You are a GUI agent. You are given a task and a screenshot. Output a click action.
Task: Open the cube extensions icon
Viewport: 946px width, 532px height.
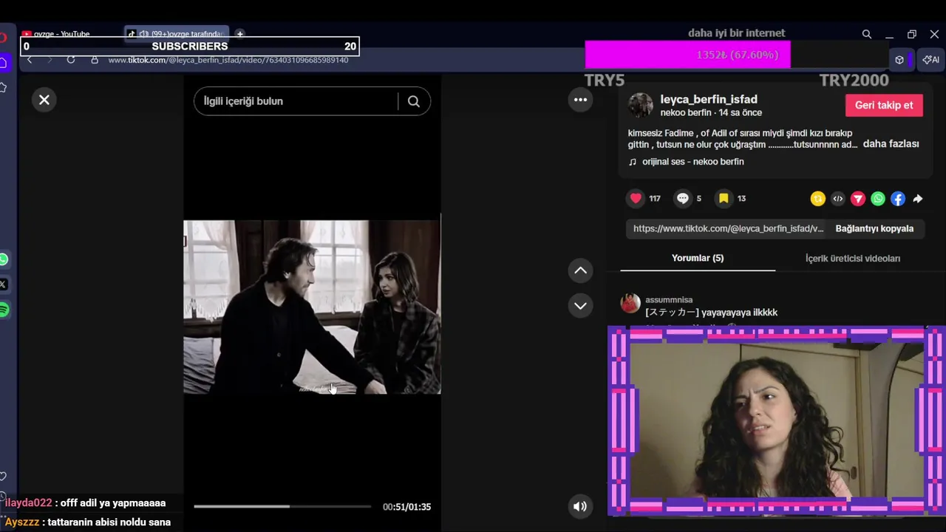pos(899,60)
